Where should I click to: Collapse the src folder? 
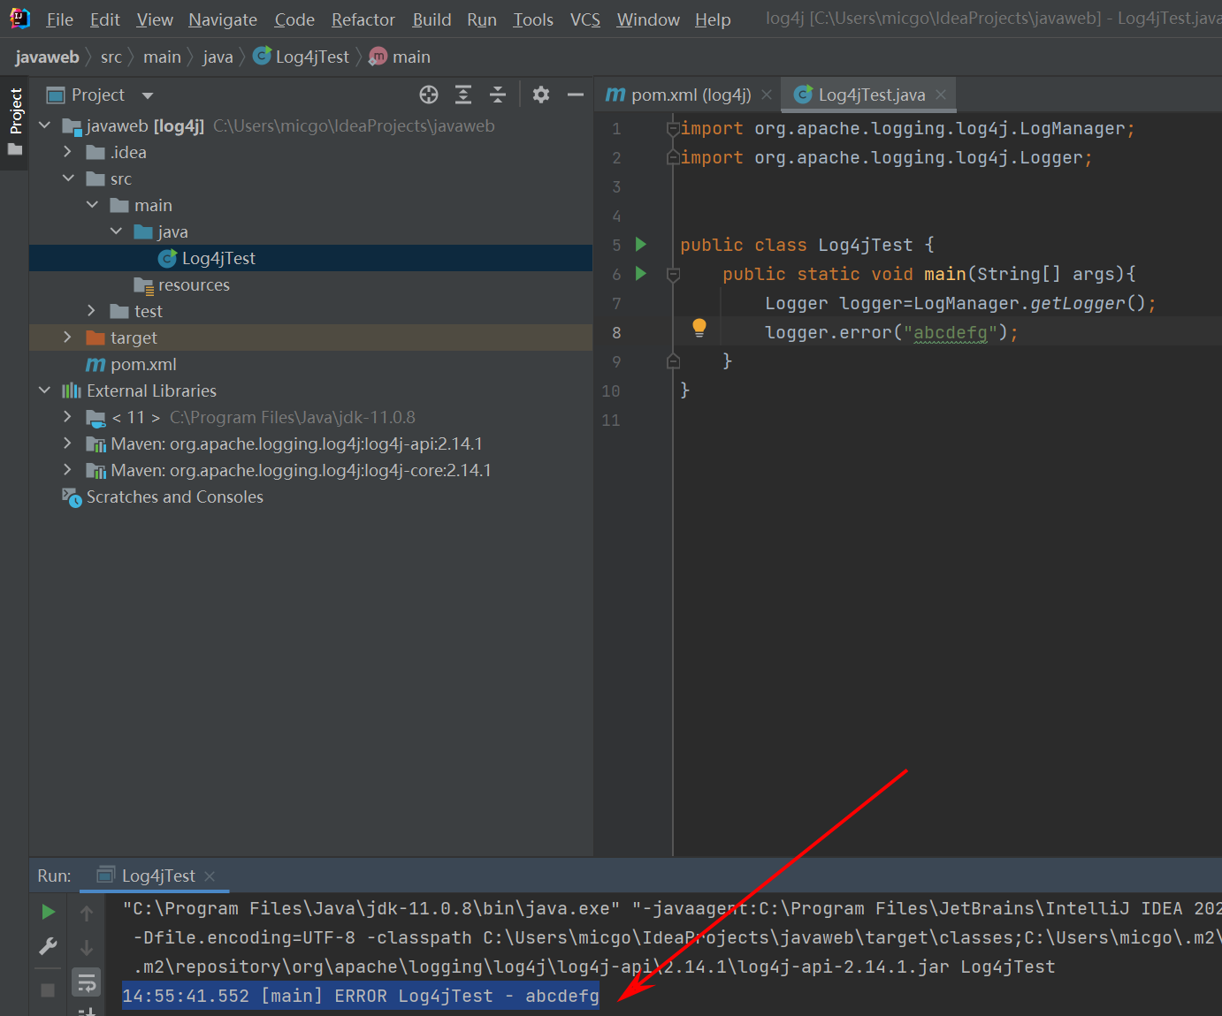[x=68, y=178]
